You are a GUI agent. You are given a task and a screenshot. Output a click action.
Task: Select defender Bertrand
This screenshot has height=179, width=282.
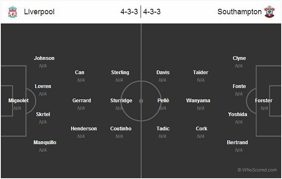tap(238, 143)
